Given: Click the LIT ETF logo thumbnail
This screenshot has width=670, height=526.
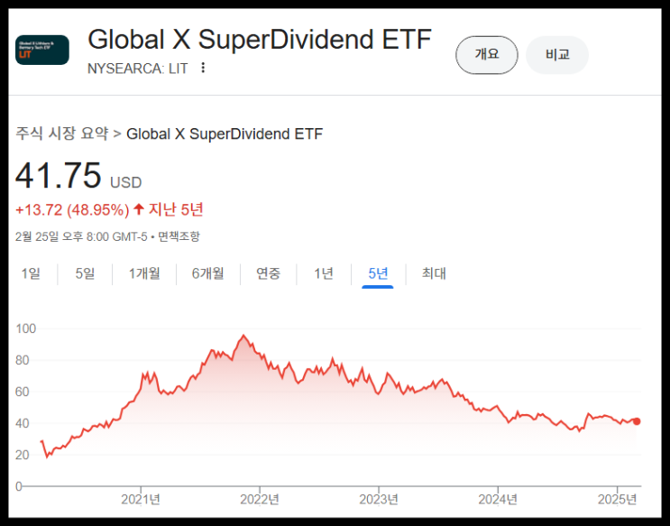Looking at the screenshot, I should (x=41, y=50).
